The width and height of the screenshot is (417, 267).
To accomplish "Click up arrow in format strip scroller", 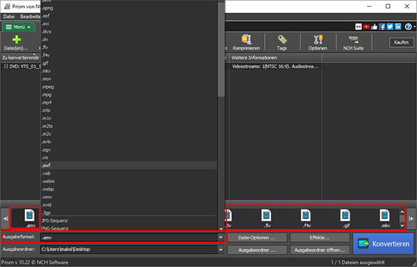I will click(x=402, y=212).
